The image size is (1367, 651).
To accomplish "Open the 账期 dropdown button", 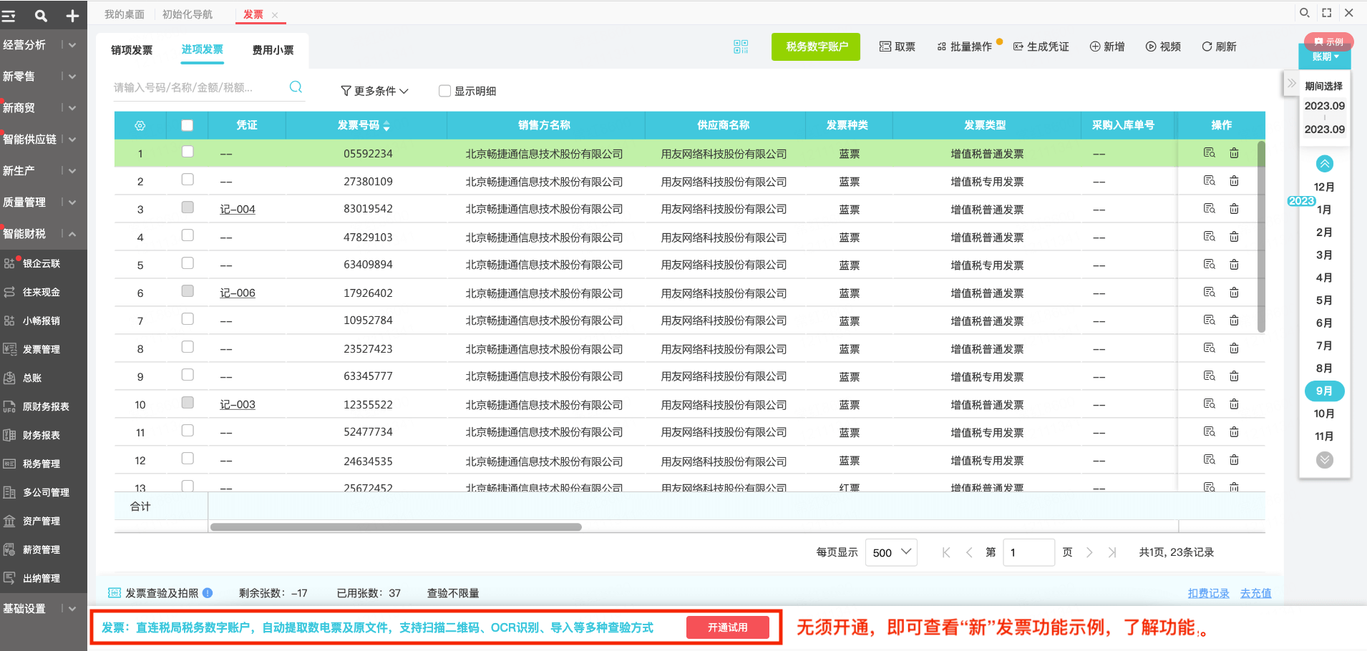I will coord(1325,57).
